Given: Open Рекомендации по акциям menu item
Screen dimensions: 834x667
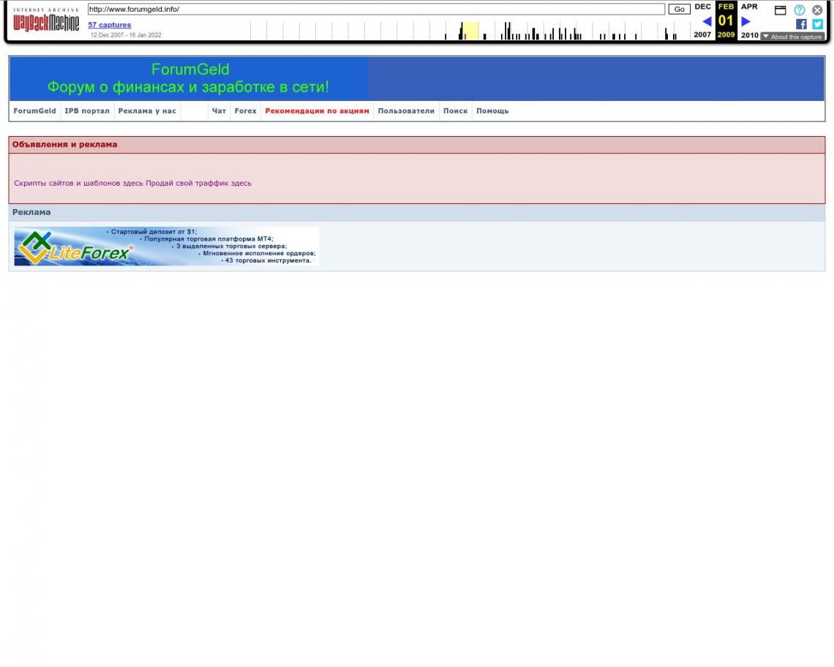Looking at the screenshot, I should tap(317, 111).
